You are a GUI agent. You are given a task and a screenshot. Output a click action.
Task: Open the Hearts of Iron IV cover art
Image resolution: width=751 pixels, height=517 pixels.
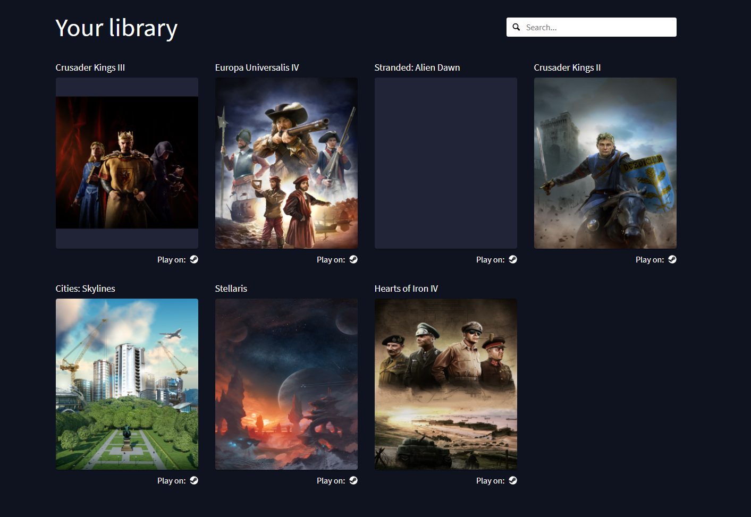(x=446, y=384)
